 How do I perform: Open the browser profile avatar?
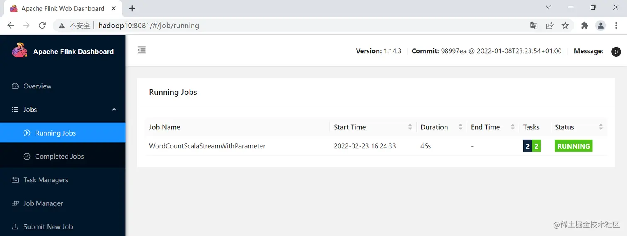coord(600,26)
